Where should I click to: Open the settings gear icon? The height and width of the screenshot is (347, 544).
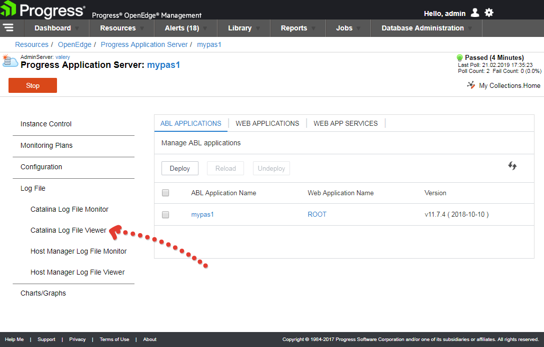click(x=489, y=13)
